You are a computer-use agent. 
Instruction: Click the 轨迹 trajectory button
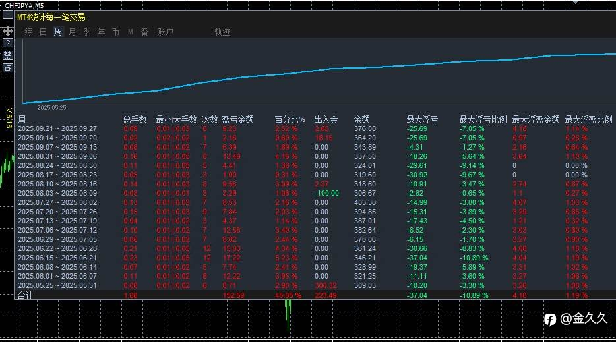tap(222, 32)
